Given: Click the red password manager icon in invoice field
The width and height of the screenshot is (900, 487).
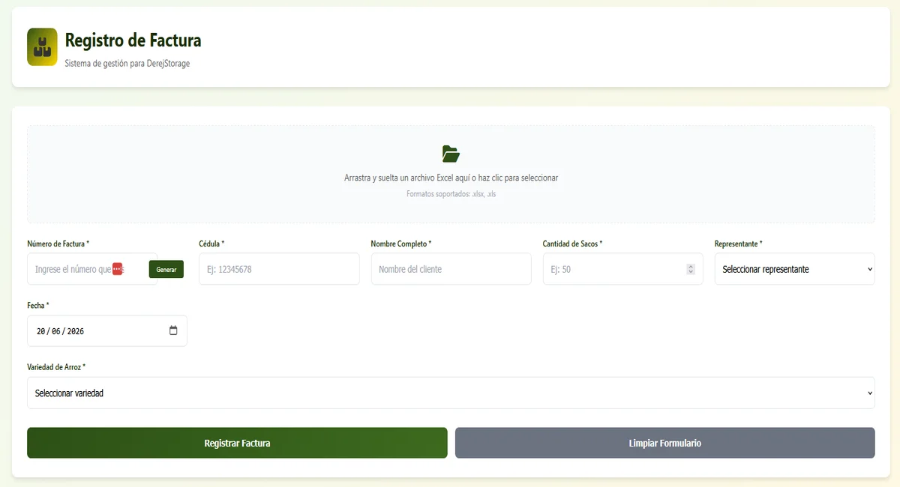Looking at the screenshot, I should pyautogui.click(x=118, y=269).
